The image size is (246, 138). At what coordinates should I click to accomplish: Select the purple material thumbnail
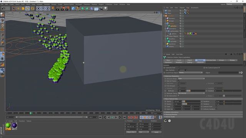14,126
